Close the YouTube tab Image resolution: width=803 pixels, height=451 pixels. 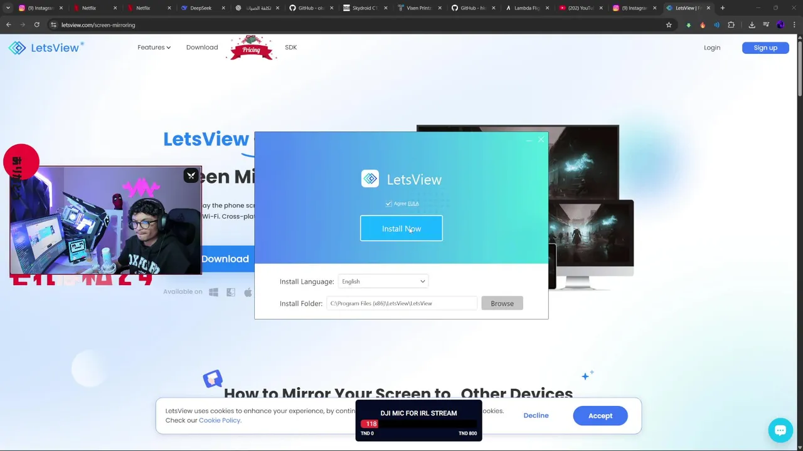(x=602, y=8)
